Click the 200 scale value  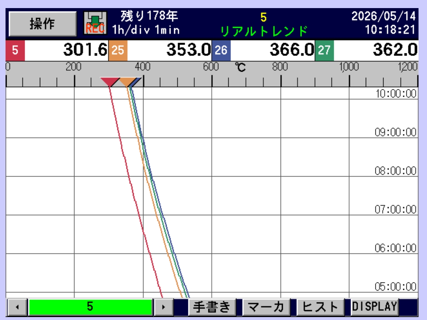click(x=73, y=67)
